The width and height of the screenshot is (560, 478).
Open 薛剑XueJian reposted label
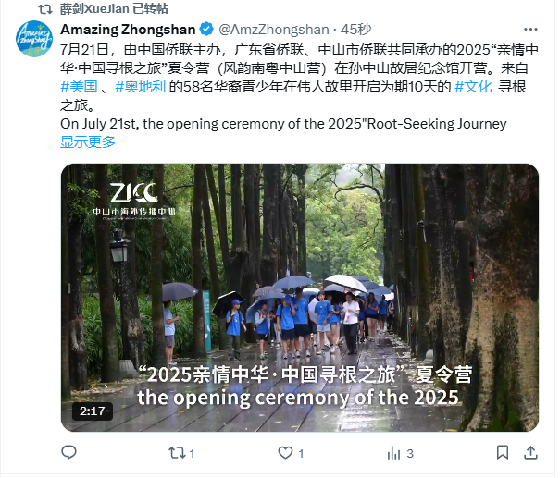(114, 8)
